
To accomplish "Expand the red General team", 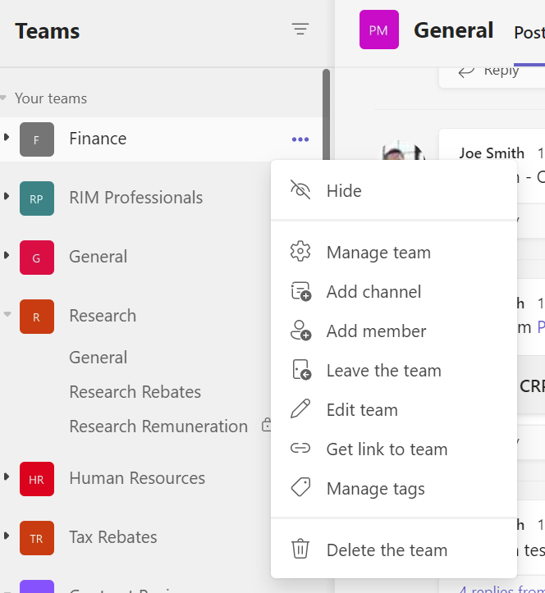I will coord(7,255).
